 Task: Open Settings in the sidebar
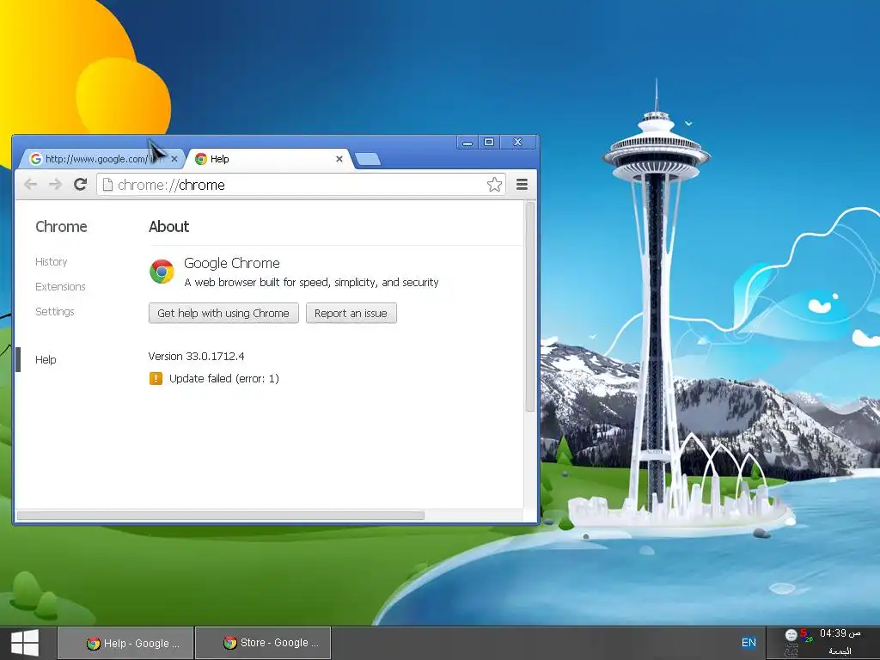[54, 311]
